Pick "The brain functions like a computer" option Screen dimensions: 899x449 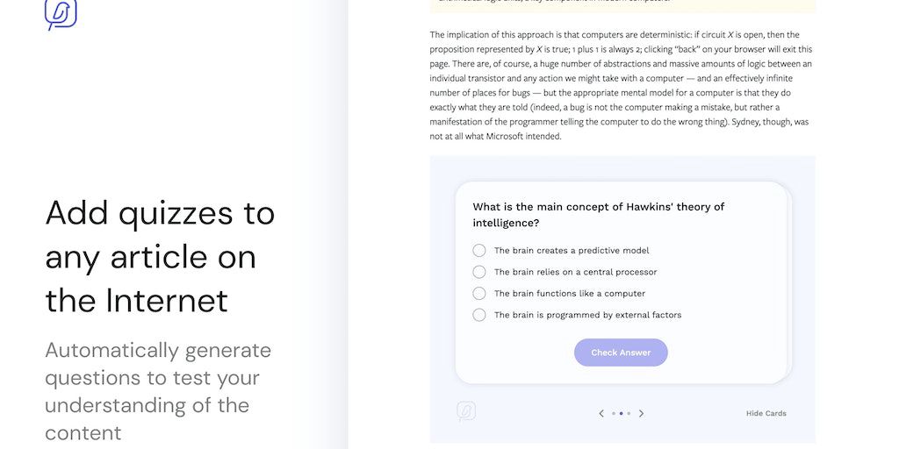(479, 294)
